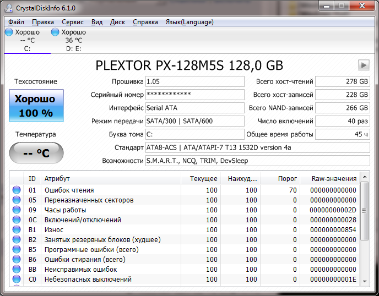Click status orb of attribute 0C Включений/отключений
Screen dimensions: 379x296
17,220
